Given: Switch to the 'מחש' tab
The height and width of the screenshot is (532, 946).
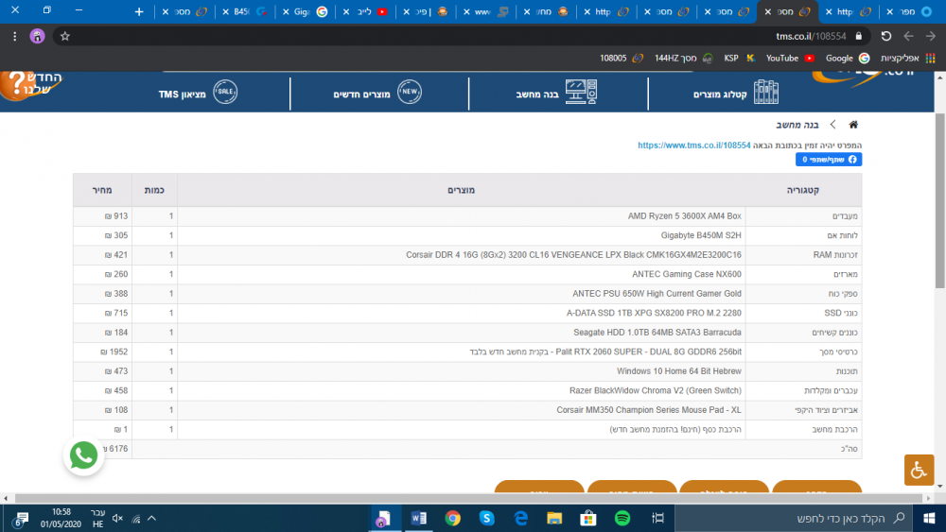Looking at the screenshot, I should 546,11.
